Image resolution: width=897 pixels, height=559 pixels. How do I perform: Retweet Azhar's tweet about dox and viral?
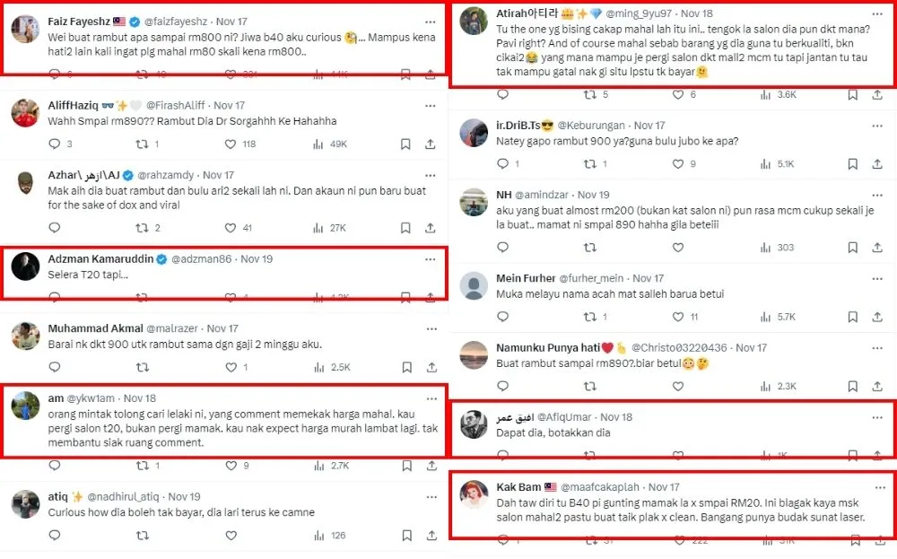click(142, 228)
